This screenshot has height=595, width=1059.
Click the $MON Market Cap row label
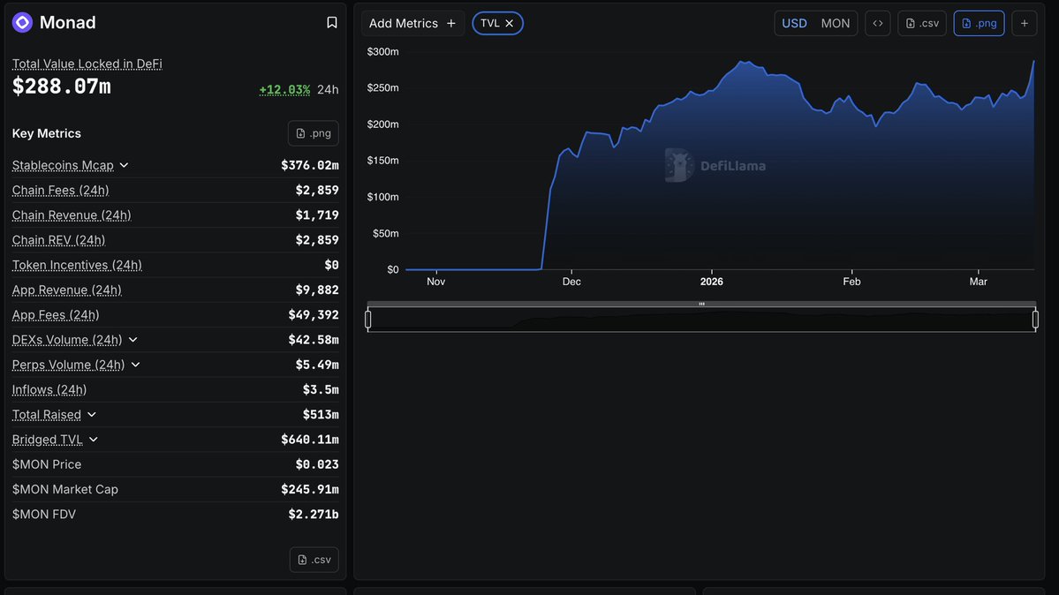click(64, 490)
